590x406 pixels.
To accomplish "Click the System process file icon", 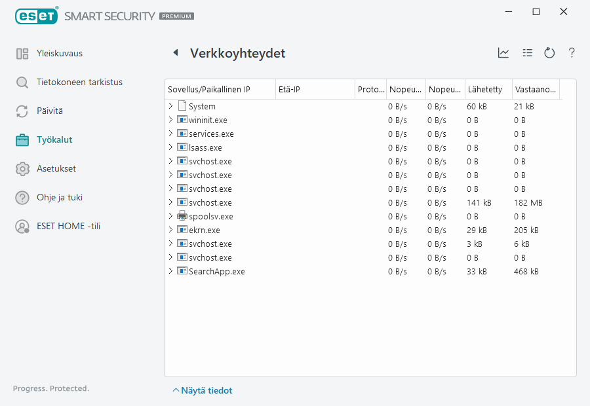I will pos(182,106).
